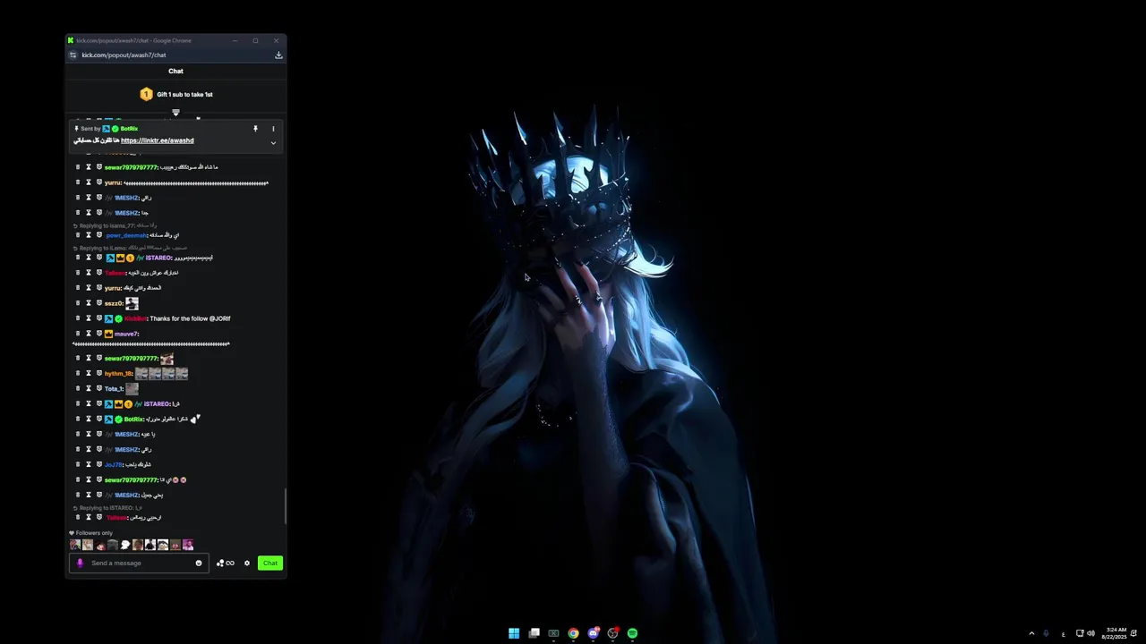Ban JoJ78 with the shield icon
Screen dimensions: 1146x644
(99, 465)
